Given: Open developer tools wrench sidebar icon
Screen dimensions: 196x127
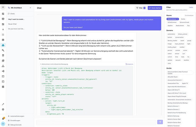Looking at the screenshot, I should 3,50.
